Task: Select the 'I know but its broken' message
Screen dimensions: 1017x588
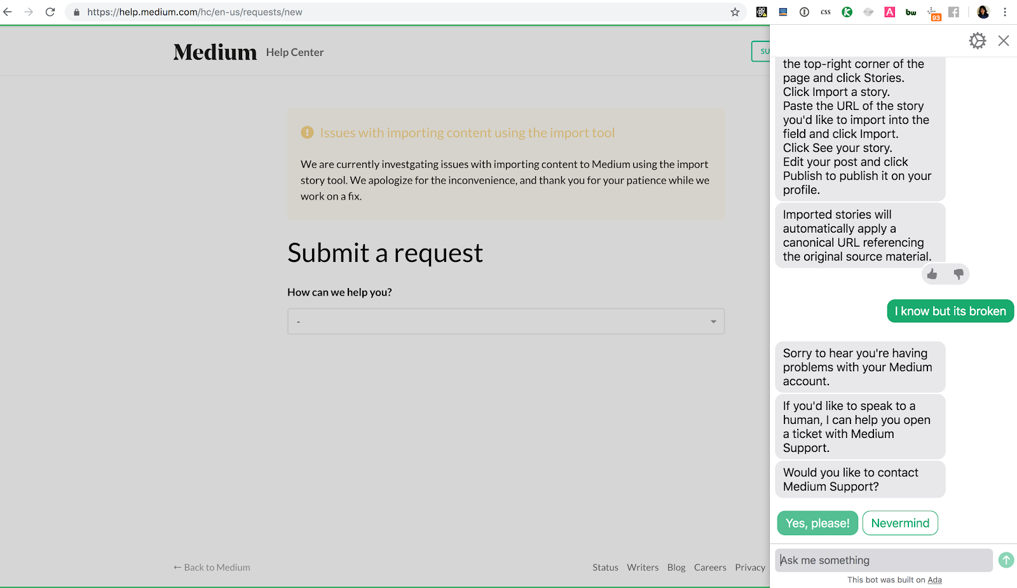Action: click(950, 311)
